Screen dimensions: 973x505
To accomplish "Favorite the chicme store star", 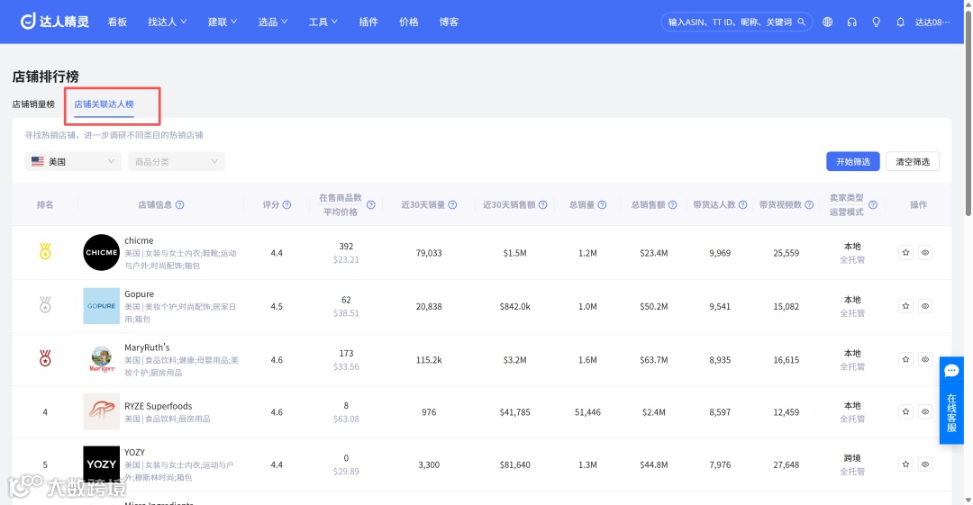I will [905, 252].
